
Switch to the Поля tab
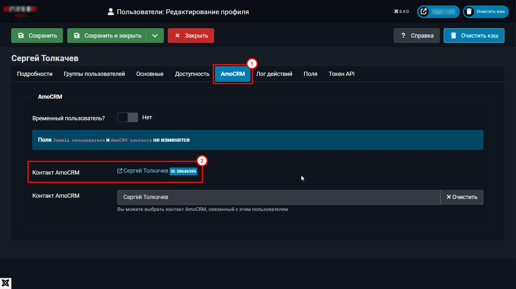coord(310,74)
